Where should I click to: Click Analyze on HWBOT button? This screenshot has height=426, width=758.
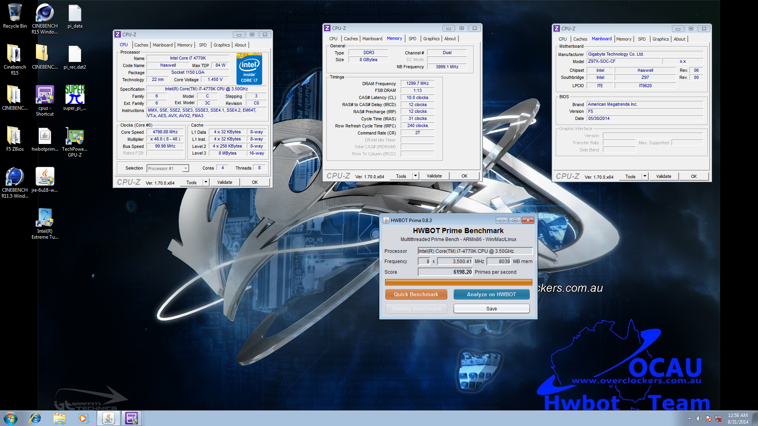(x=492, y=294)
